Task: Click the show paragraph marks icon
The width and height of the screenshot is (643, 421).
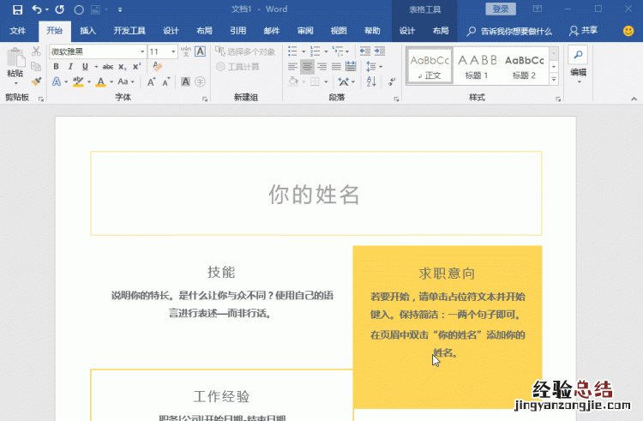Action: pos(392,81)
